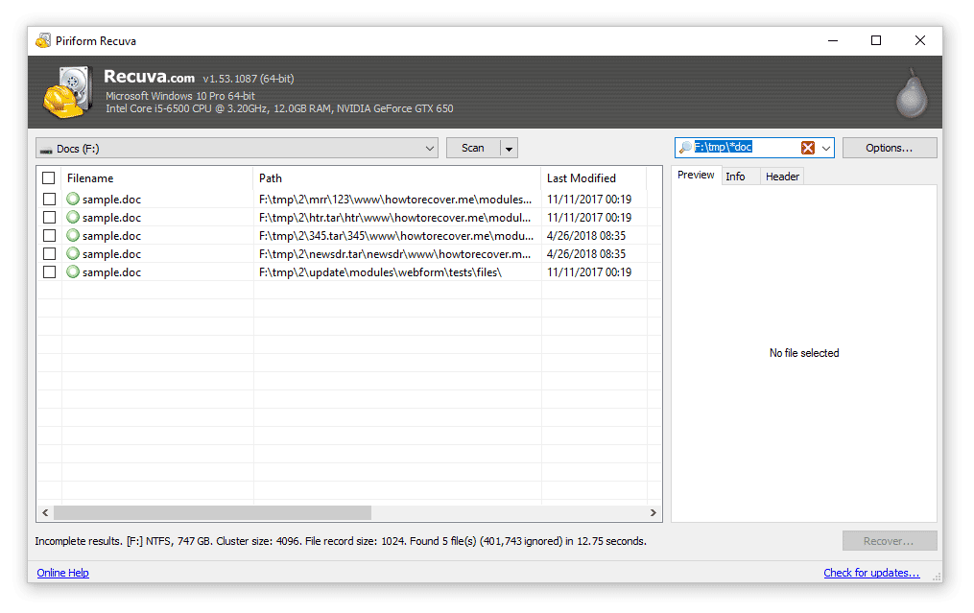Screen dimensions: 974x613
Task: Click the Intel Core i5-6500 hardware line
Action: (279, 108)
